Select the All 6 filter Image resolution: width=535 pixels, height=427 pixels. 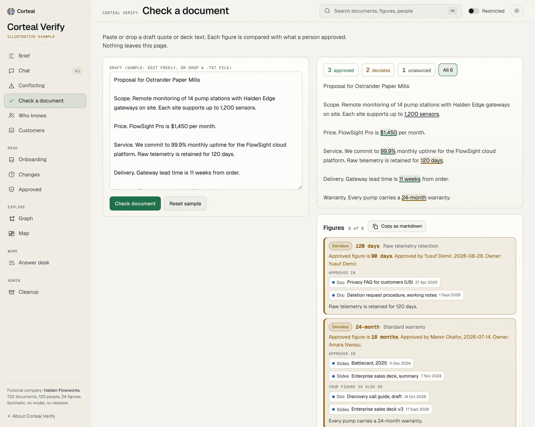(448, 70)
